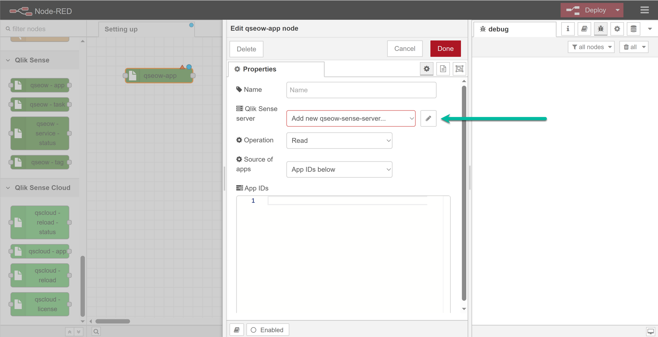Select the qscloud - license palette node

pyautogui.click(x=40, y=304)
